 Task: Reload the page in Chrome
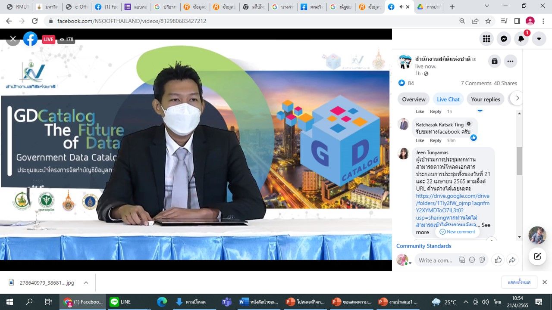pyautogui.click(x=34, y=21)
